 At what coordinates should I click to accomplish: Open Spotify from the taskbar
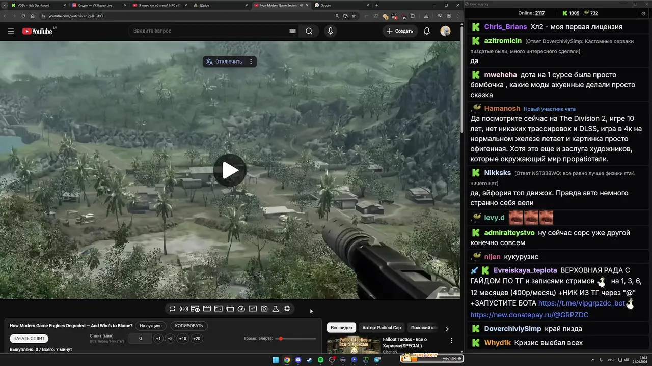coord(320,360)
